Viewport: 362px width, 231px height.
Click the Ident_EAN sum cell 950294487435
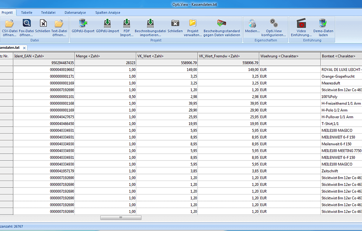click(x=44, y=63)
